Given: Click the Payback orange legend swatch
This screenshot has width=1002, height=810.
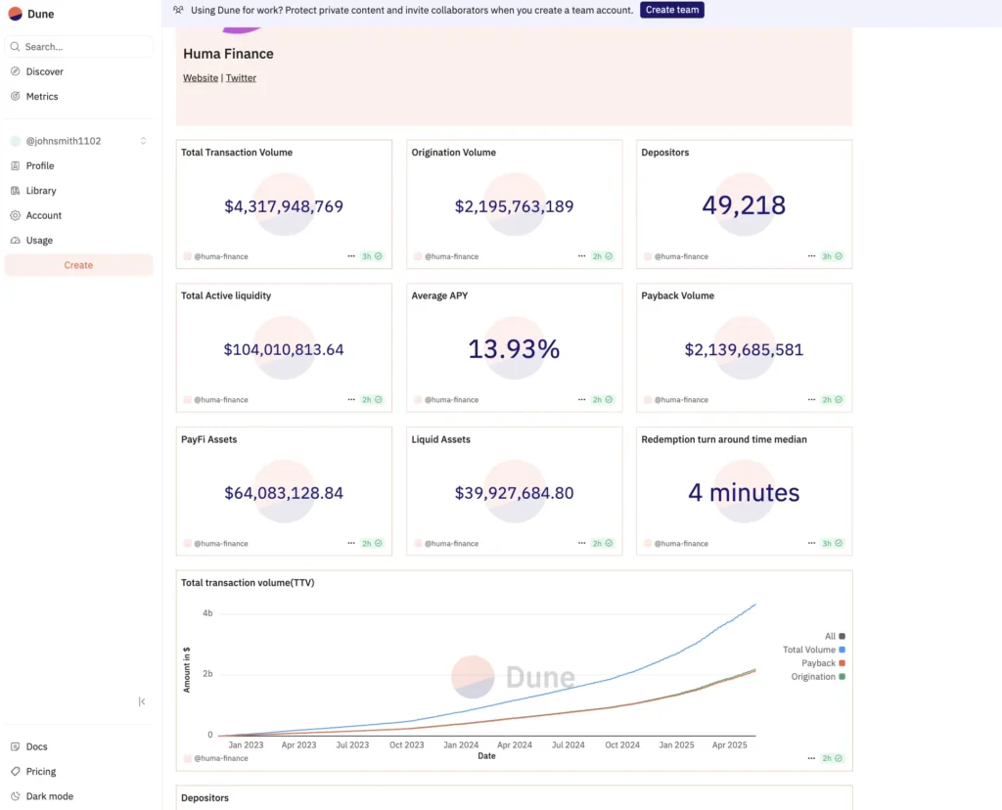Looking at the screenshot, I should pyautogui.click(x=843, y=663).
